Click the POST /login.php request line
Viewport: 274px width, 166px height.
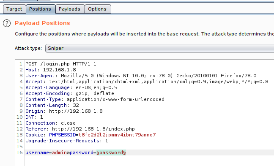(x=61, y=64)
